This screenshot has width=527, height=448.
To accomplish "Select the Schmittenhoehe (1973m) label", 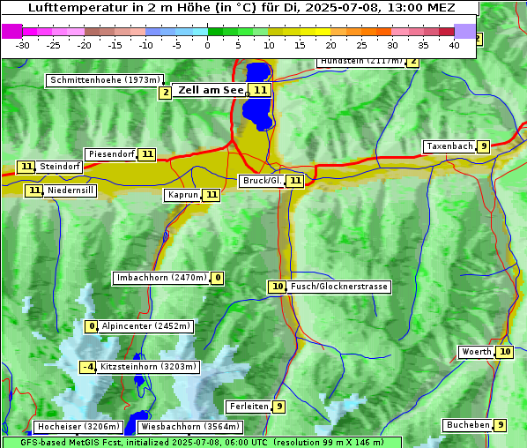I will click(105, 80).
